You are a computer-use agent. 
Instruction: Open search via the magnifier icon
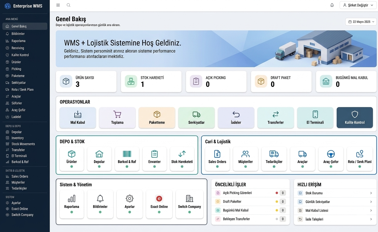pos(69,5)
